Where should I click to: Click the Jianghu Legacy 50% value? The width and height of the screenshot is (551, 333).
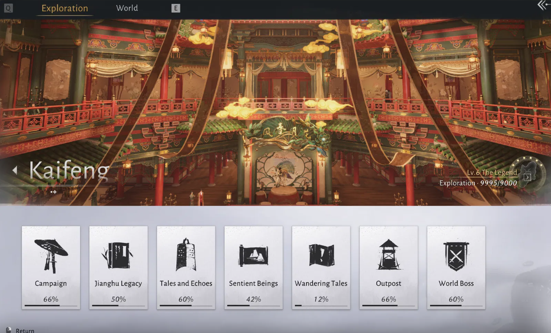tap(118, 299)
